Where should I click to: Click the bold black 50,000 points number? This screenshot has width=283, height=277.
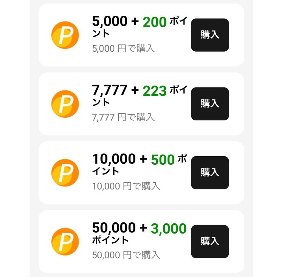point(114,228)
